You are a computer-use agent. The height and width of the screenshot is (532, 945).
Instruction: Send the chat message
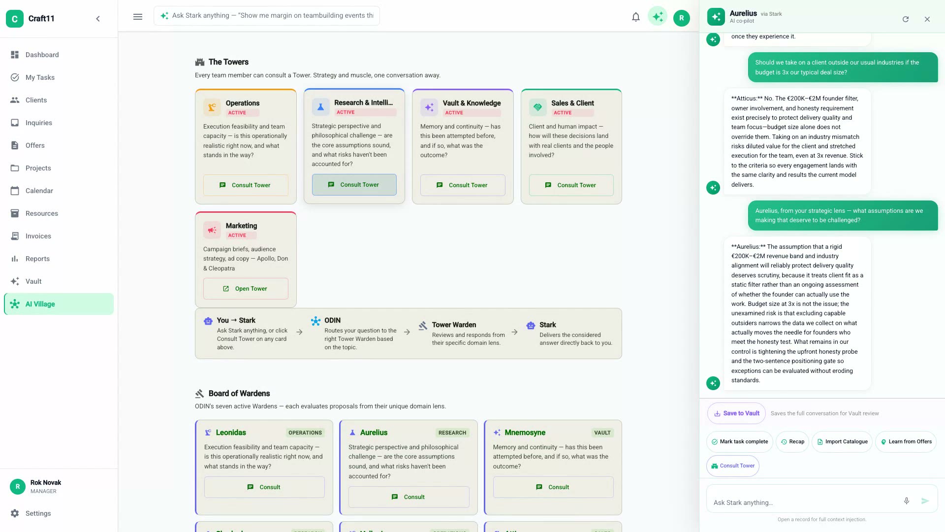(925, 501)
